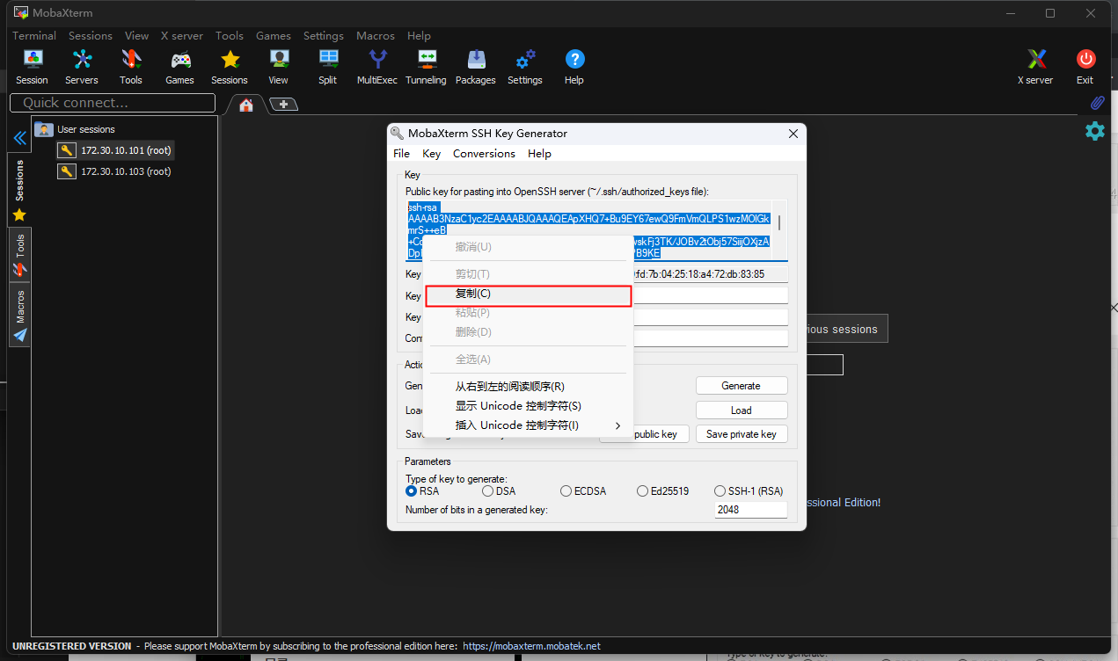Viewport: 1118px width, 661px height.
Task: Click the Quick connect input field
Action: tap(113, 103)
